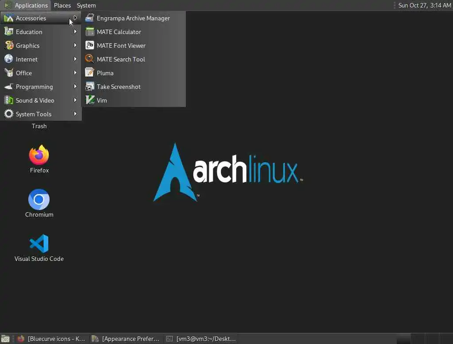Screen dimensions: 453x344
Task: Click the Applications menu logo icon
Action: (x=8, y=5)
